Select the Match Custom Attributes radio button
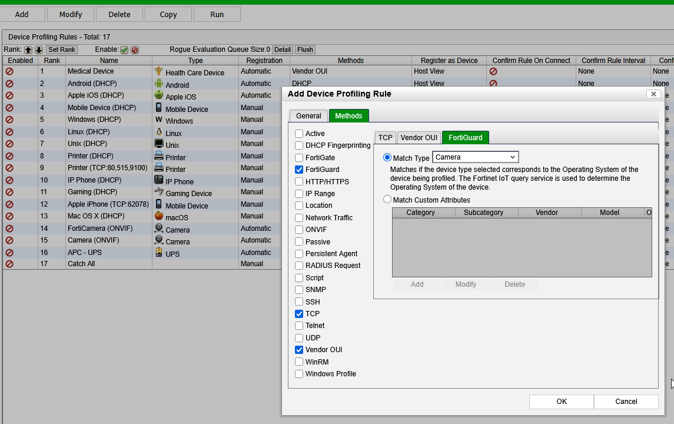Image resolution: width=674 pixels, height=424 pixels. click(x=387, y=200)
